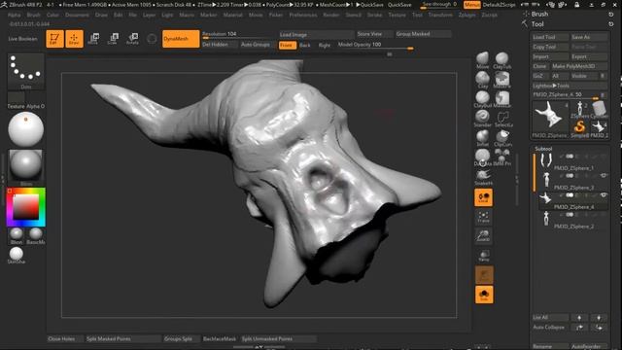Pick the ClayBuildup brush

pos(483,99)
